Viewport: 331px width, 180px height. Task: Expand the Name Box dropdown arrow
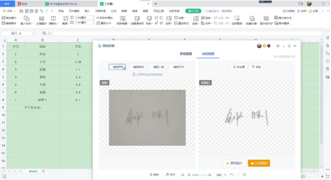(x=32, y=33)
